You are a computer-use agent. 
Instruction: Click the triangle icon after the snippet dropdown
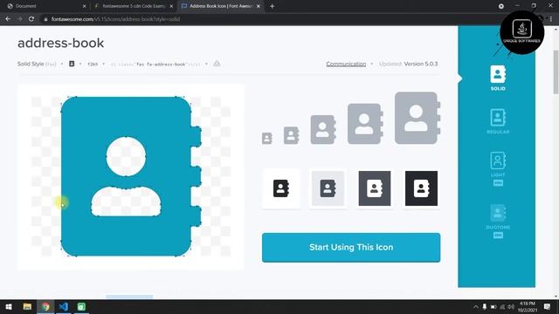click(x=217, y=64)
